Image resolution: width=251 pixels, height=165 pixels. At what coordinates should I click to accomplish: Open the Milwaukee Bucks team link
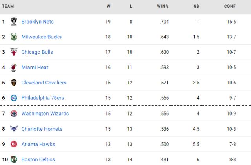42,37
